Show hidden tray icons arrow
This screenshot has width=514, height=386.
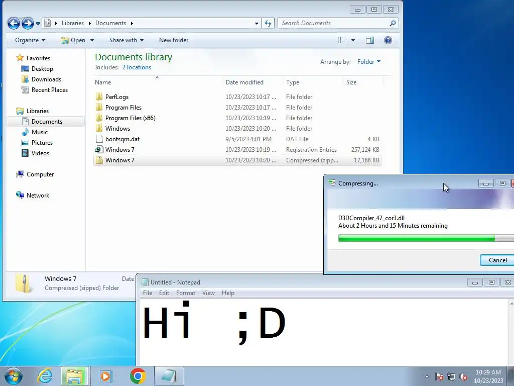427,376
